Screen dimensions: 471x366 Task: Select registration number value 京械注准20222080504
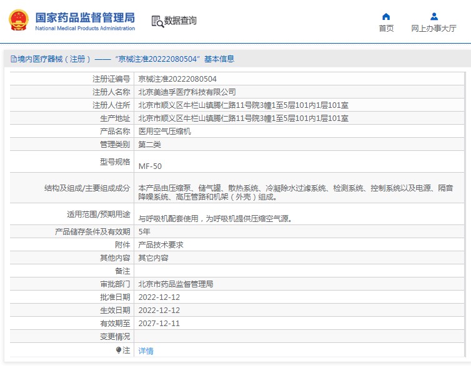(177, 79)
